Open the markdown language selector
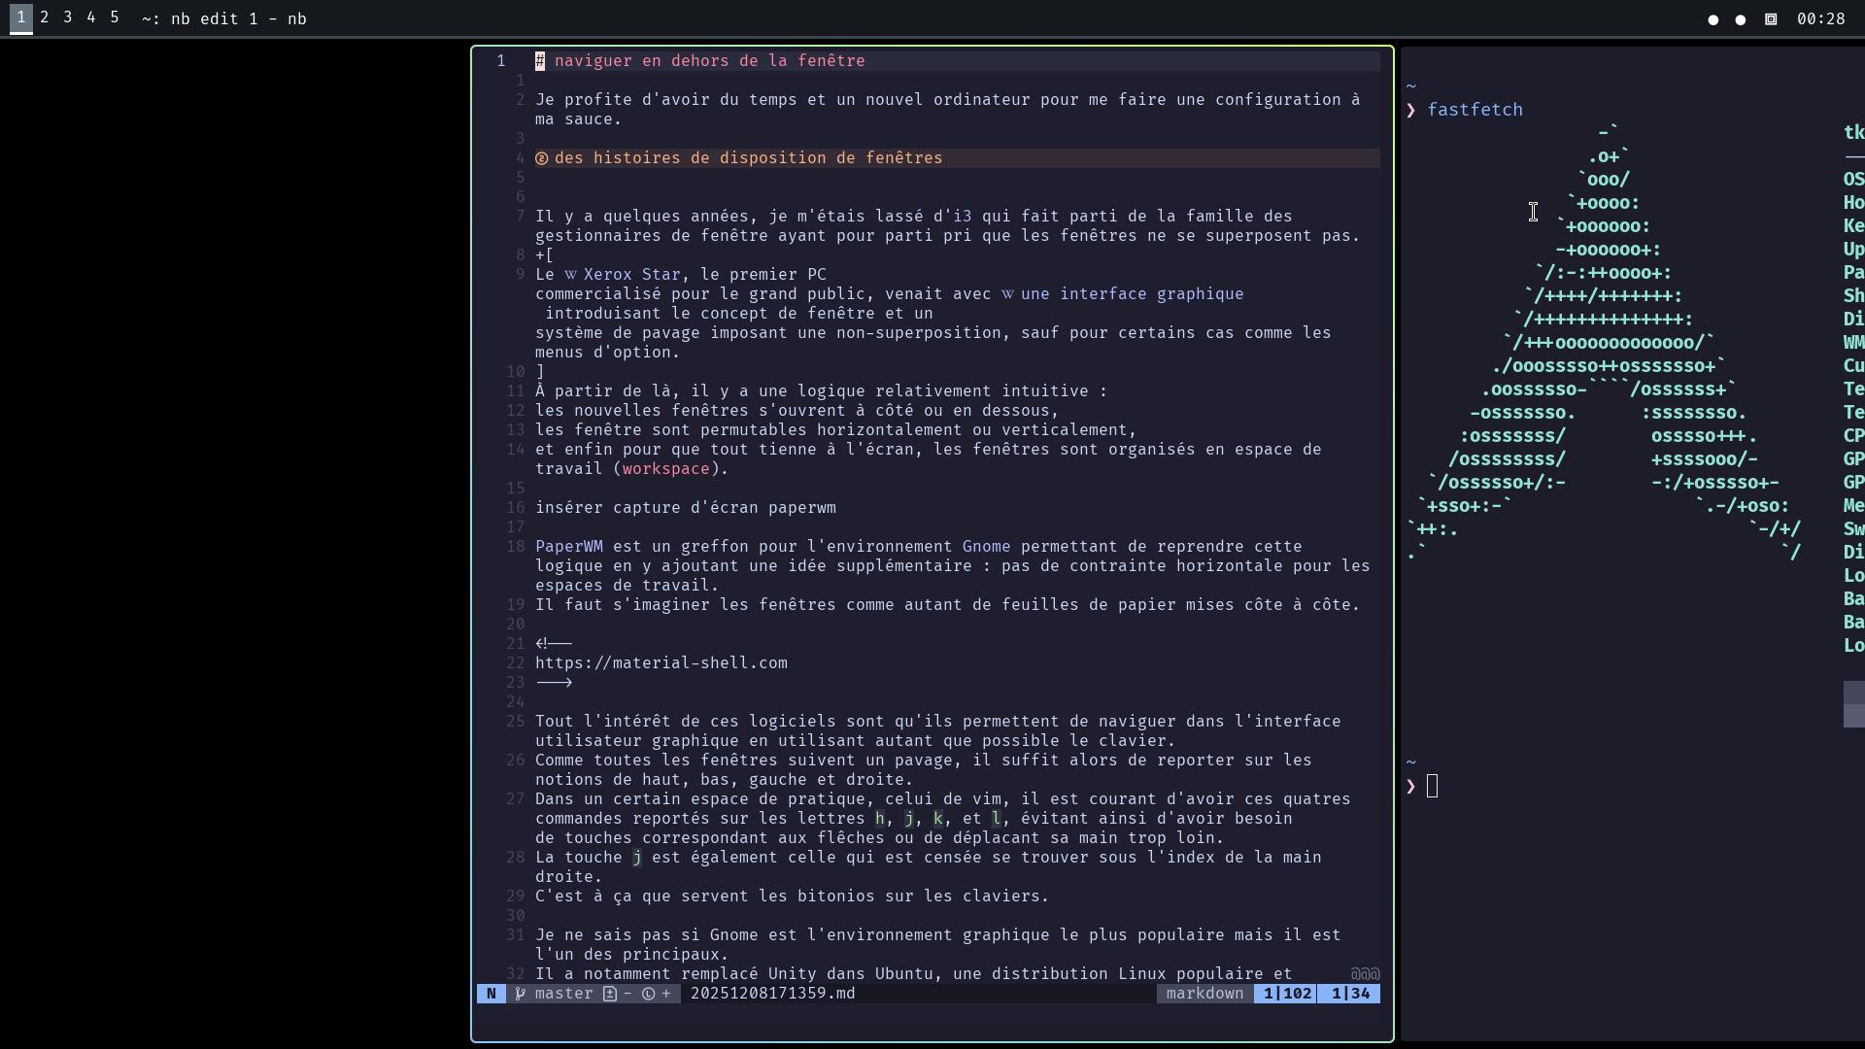The image size is (1865, 1049). point(1204,994)
